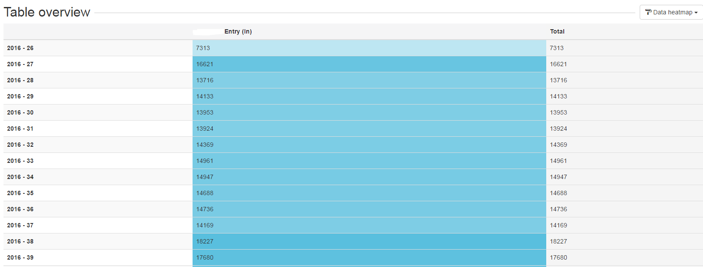This screenshot has height=267, width=703.
Task: Click Entry (In) heatmap cell 13953
Action: (x=369, y=112)
